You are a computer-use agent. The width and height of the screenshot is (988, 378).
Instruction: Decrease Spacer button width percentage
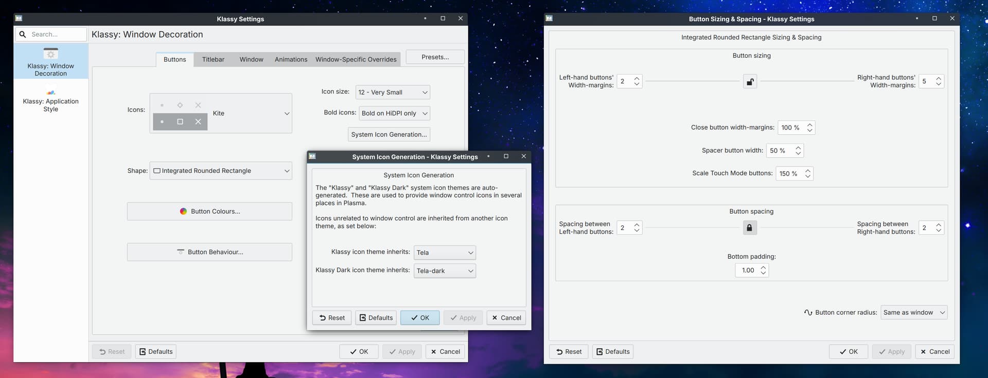(798, 154)
